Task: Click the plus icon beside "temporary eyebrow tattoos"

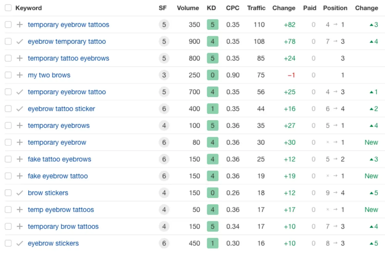Action: tap(20, 24)
